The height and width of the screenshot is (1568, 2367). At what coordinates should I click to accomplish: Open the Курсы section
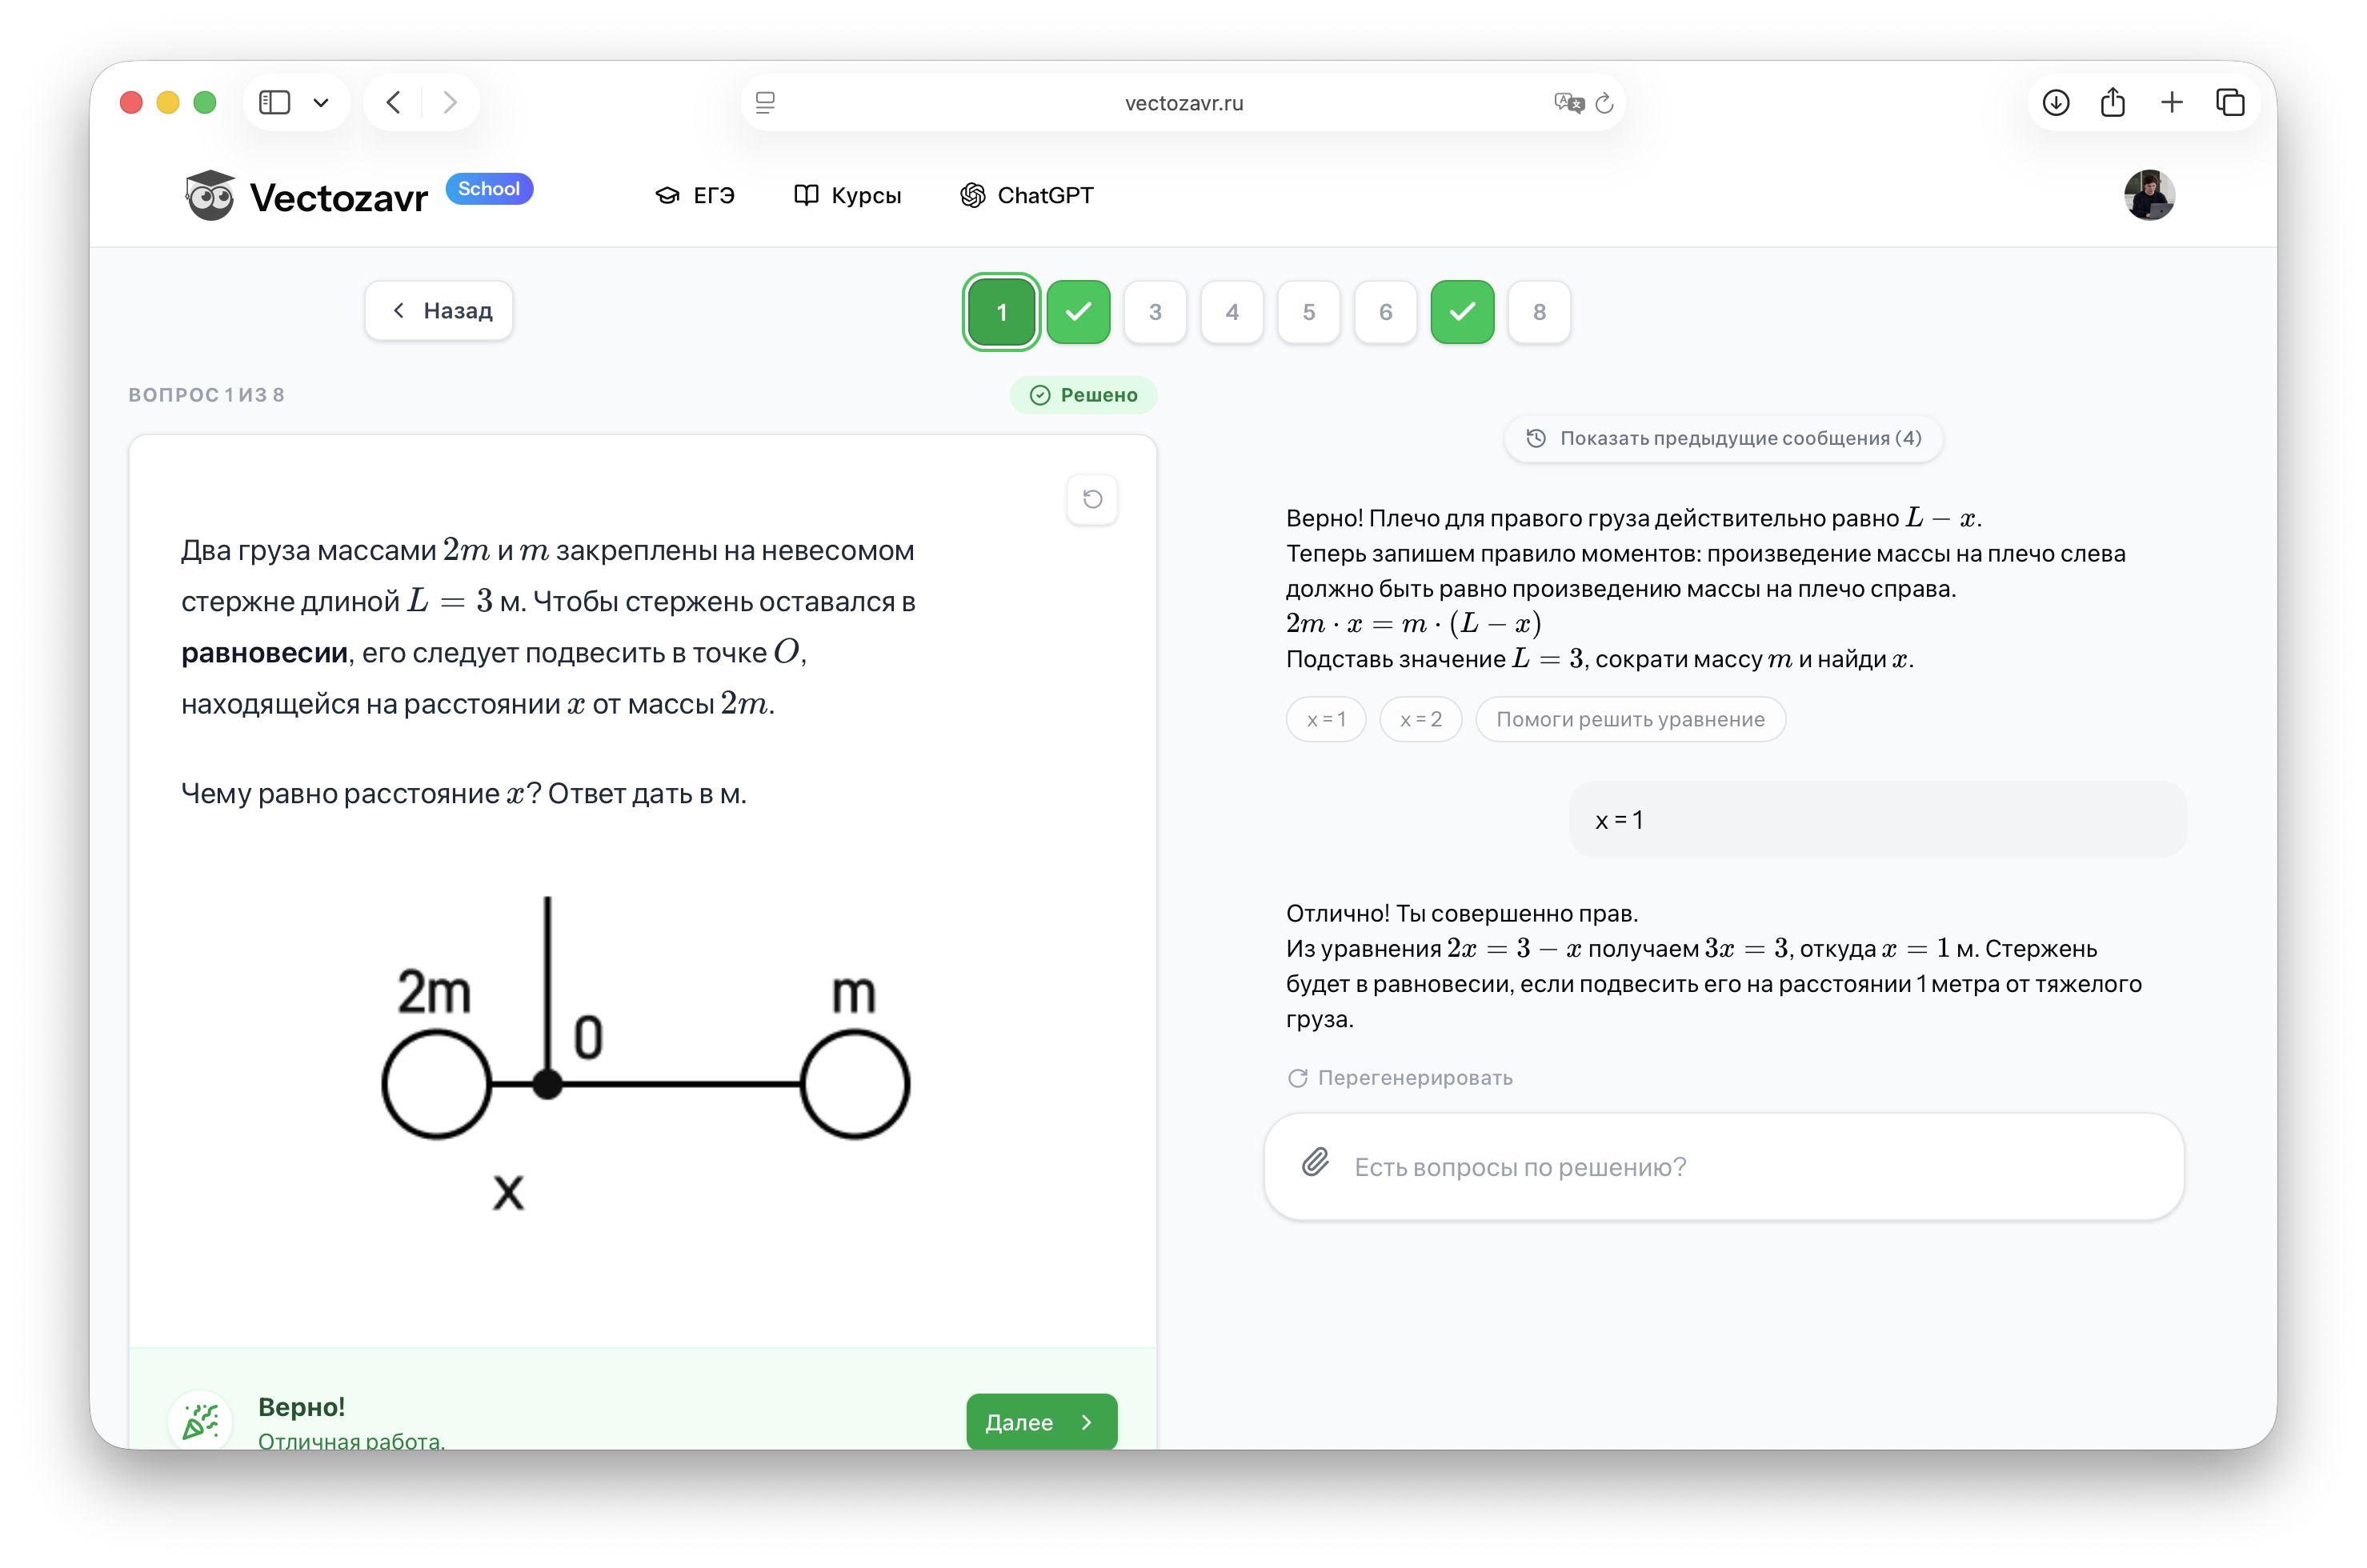(x=847, y=195)
